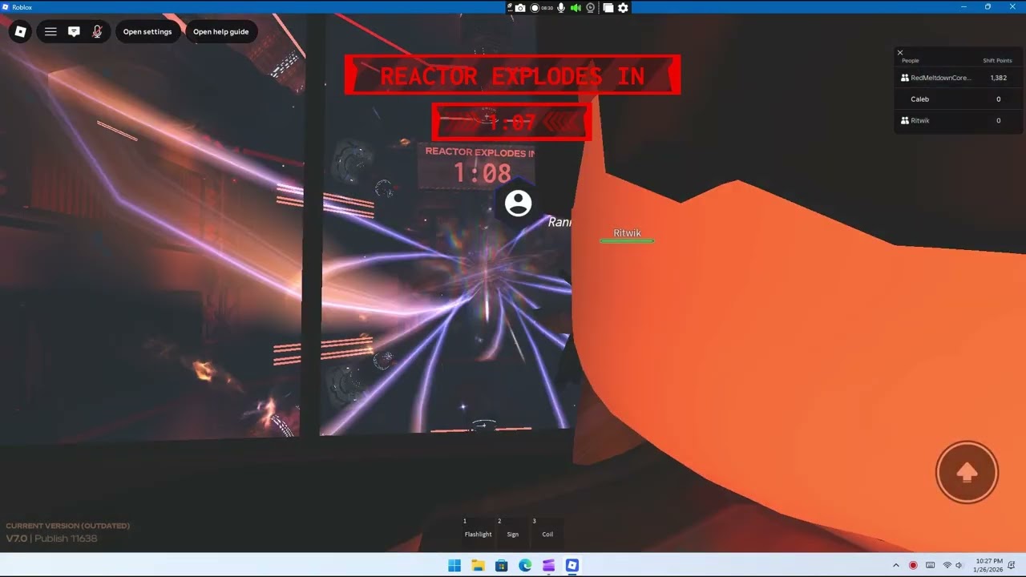This screenshot has height=577, width=1026.
Task: Open the Roblox logo menu
Action: [21, 32]
